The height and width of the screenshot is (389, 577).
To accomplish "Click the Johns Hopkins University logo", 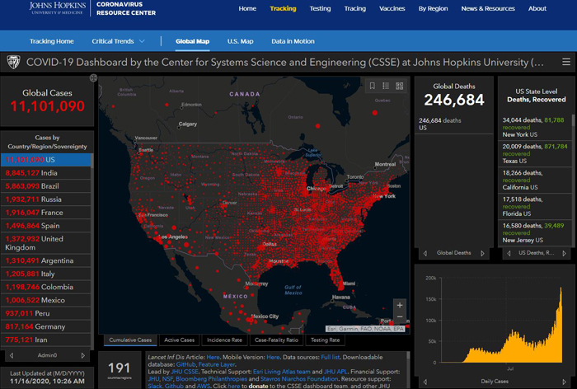I will pyautogui.click(x=58, y=7).
